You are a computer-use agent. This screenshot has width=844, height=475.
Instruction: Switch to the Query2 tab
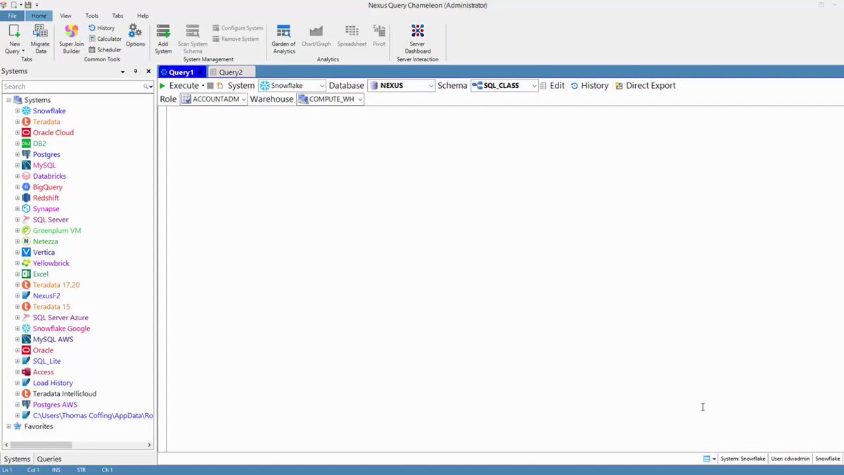click(x=231, y=72)
